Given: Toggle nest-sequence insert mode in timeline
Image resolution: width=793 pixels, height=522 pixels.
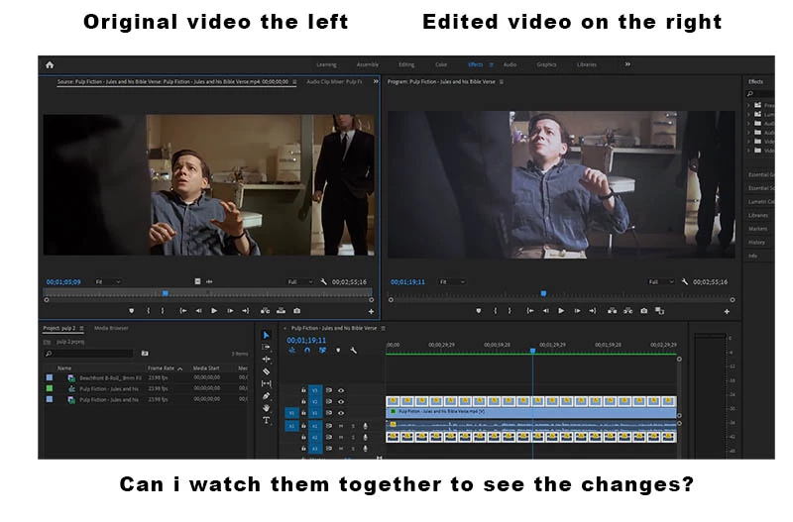Looking at the screenshot, I should point(292,351).
